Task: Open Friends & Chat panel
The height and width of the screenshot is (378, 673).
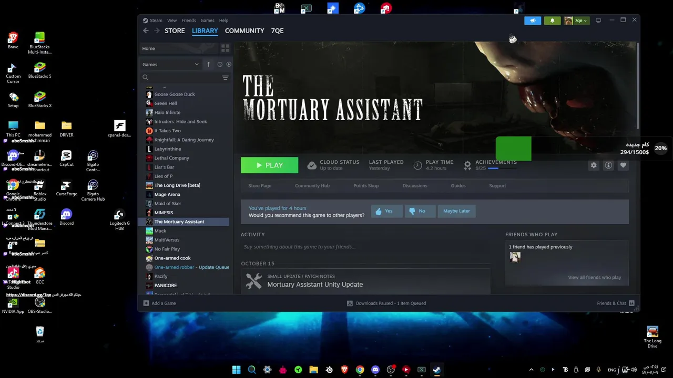Action: pyautogui.click(x=616, y=303)
